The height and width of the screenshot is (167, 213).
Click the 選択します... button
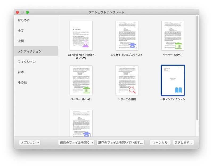(183, 143)
